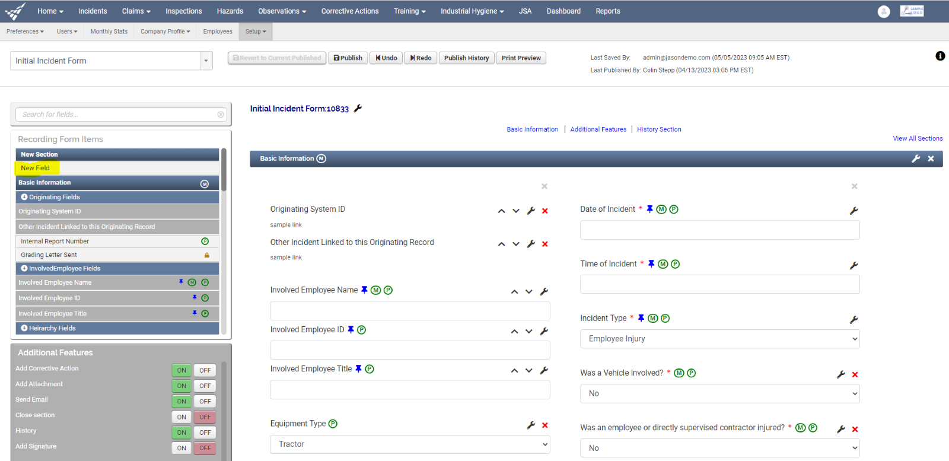Open wrench settings for Incident Type
The width and height of the screenshot is (949, 461).
click(854, 320)
